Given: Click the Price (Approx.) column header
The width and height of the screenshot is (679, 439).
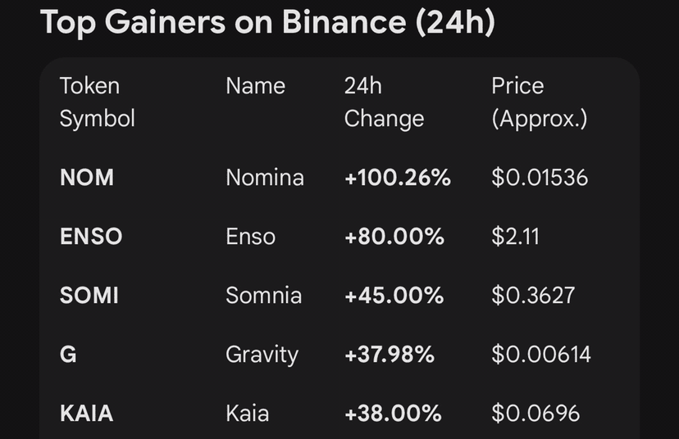Looking at the screenshot, I should (x=540, y=102).
